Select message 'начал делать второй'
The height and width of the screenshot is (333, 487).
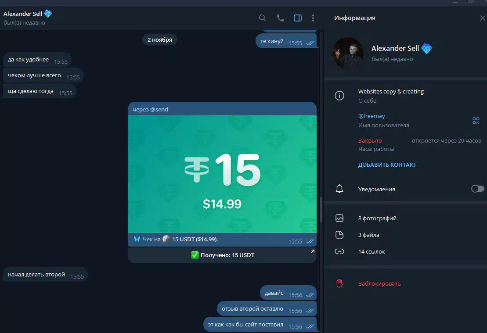pos(45,275)
